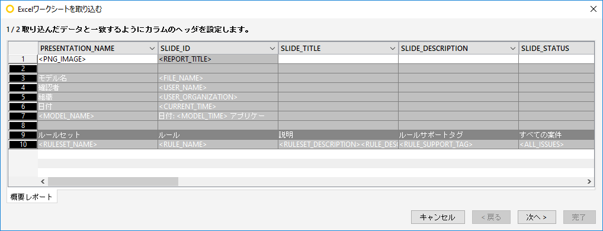
Task: Select row header 8
Action: [23, 126]
